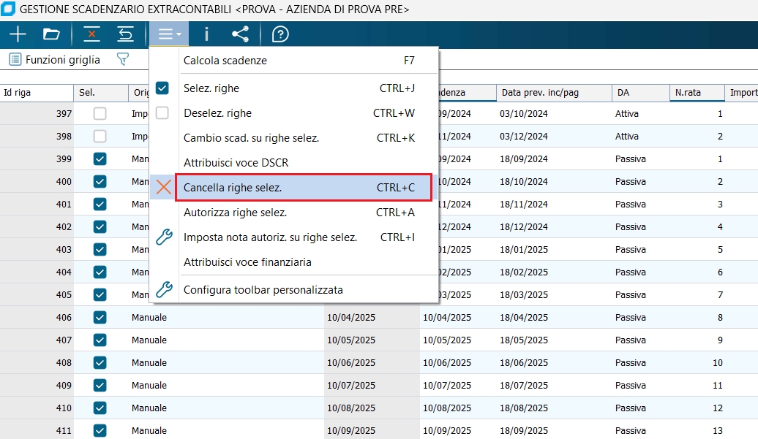758x439 pixels.
Task: Open the info icon in toolbar
Action: (x=206, y=34)
